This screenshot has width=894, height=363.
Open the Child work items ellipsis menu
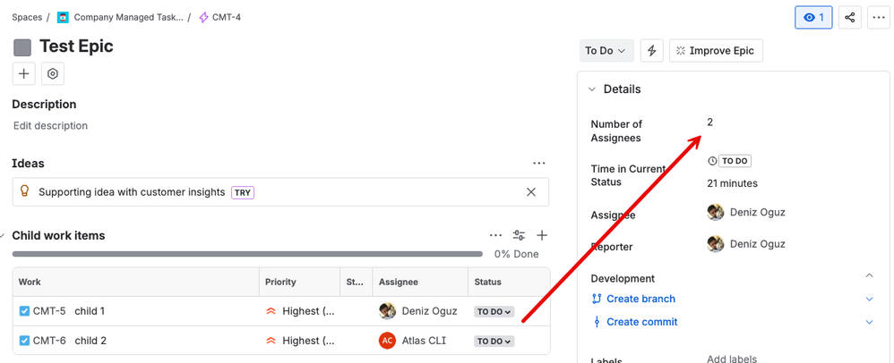pos(496,235)
